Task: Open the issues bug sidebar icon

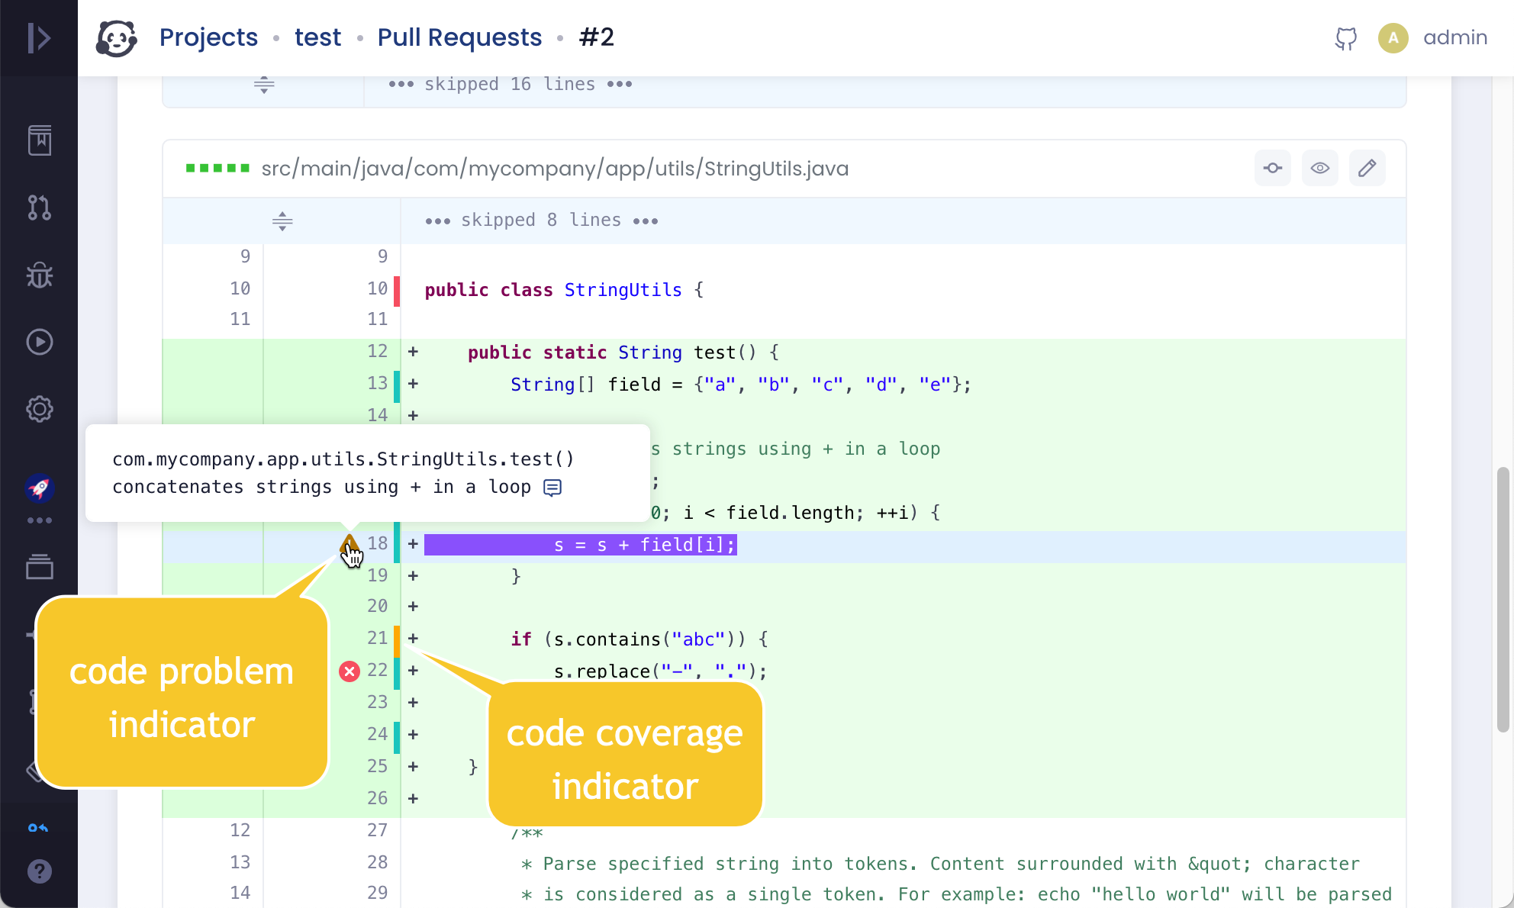Action: pos(40,275)
